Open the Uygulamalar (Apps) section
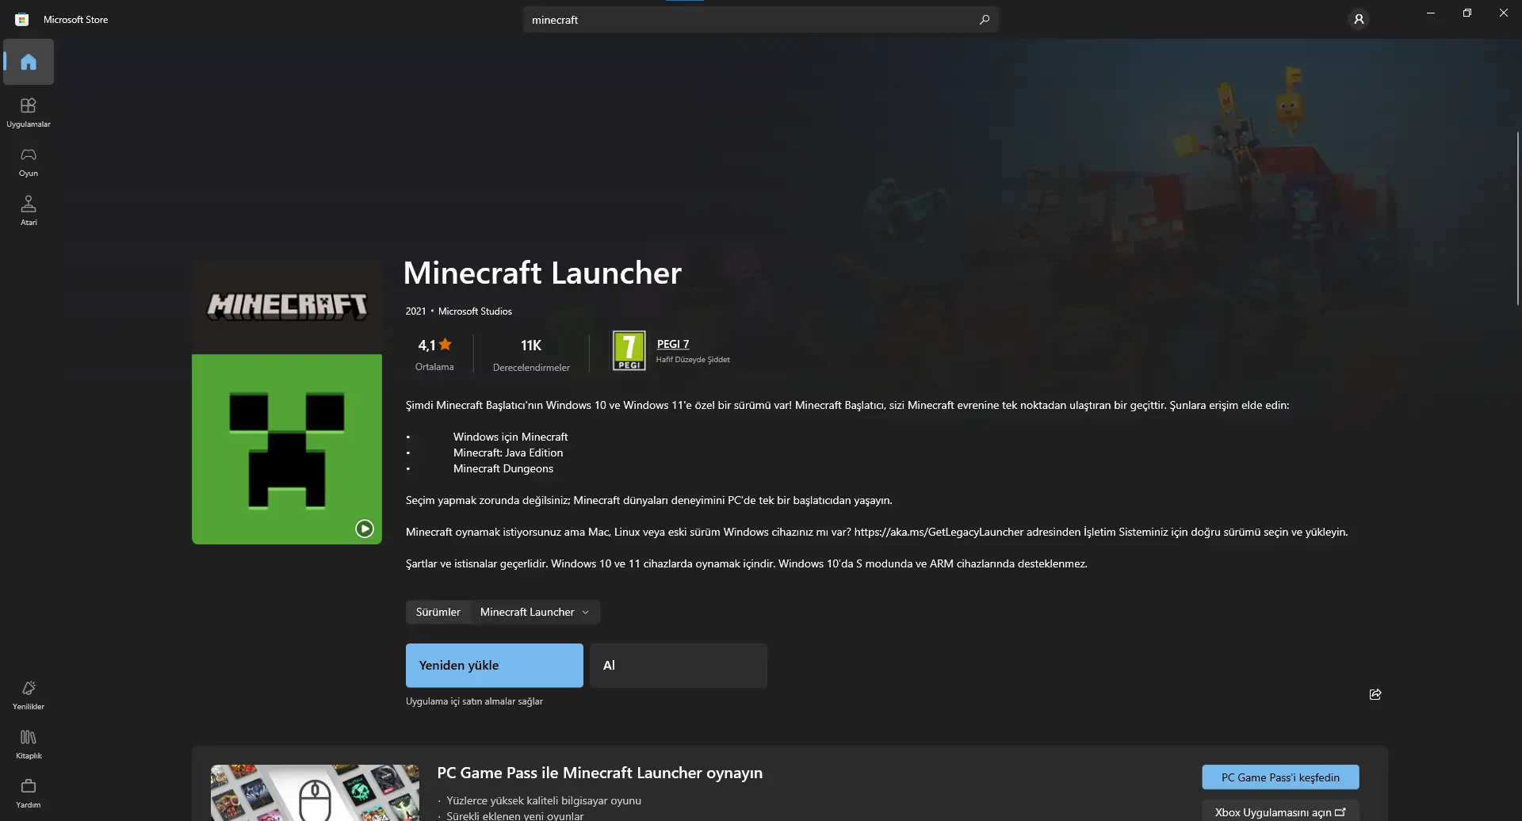The width and height of the screenshot is (1522, 821). tap(29, 113)
